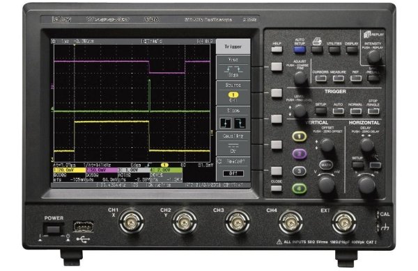Screen dimensions: 418x271
Task: Tap the "4: 2.00V" channel readout
Action: pyautogui.click(x=166, y=170)
